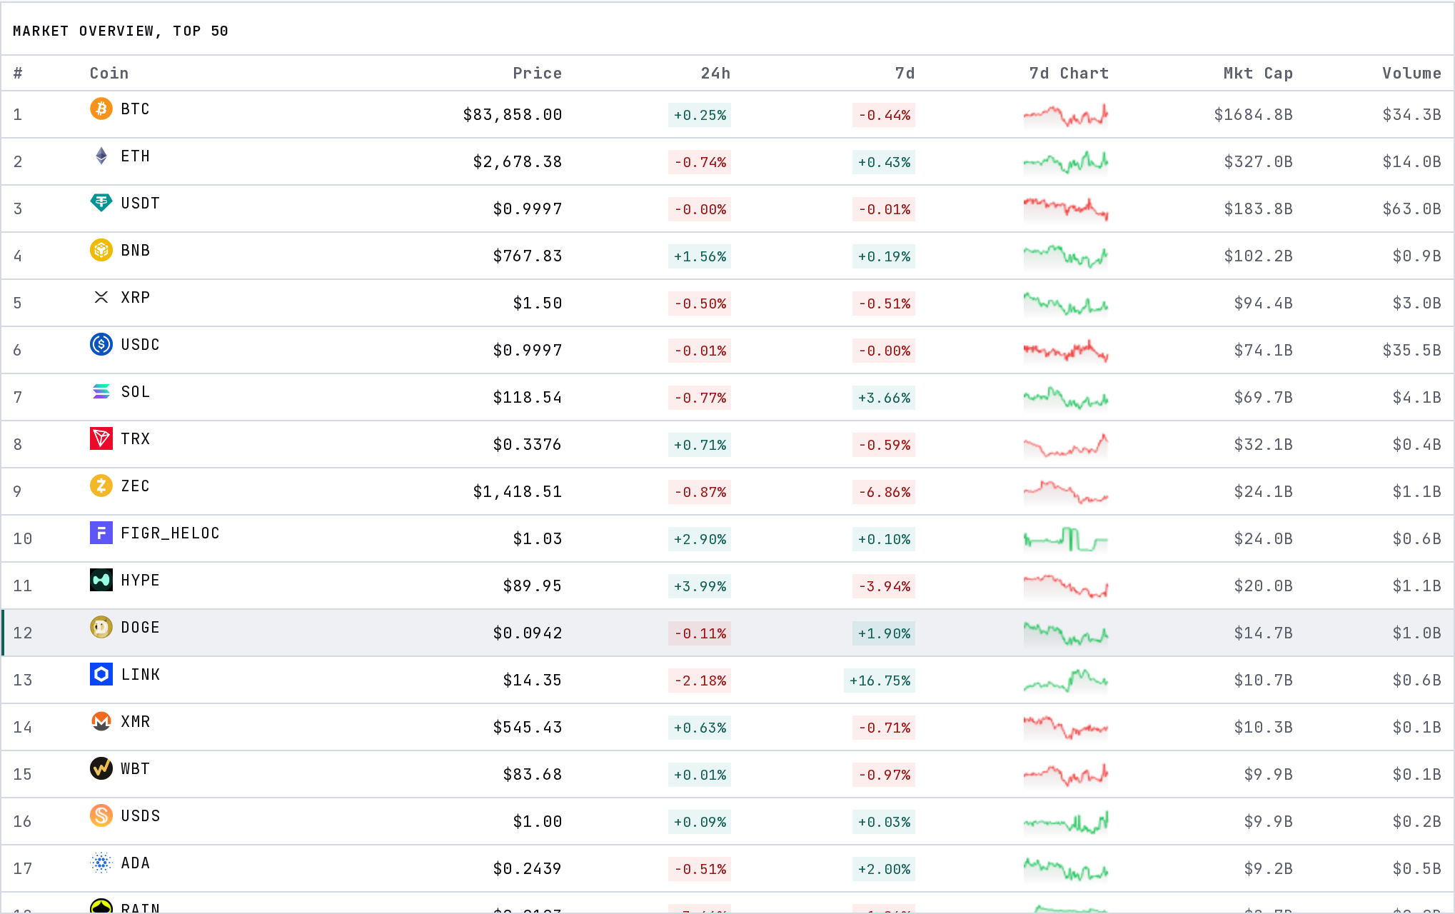Click the $14.7B DOGE market cap
Screen dimensions: 1455x914
[1263, 633]
